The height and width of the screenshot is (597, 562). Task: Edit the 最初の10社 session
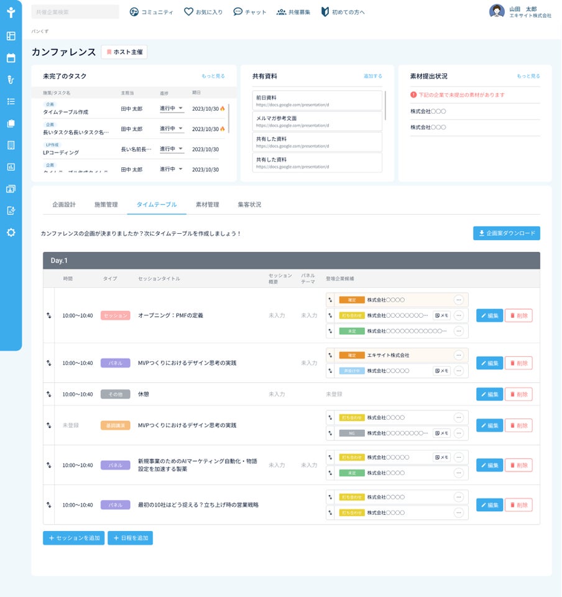point(489,505)
